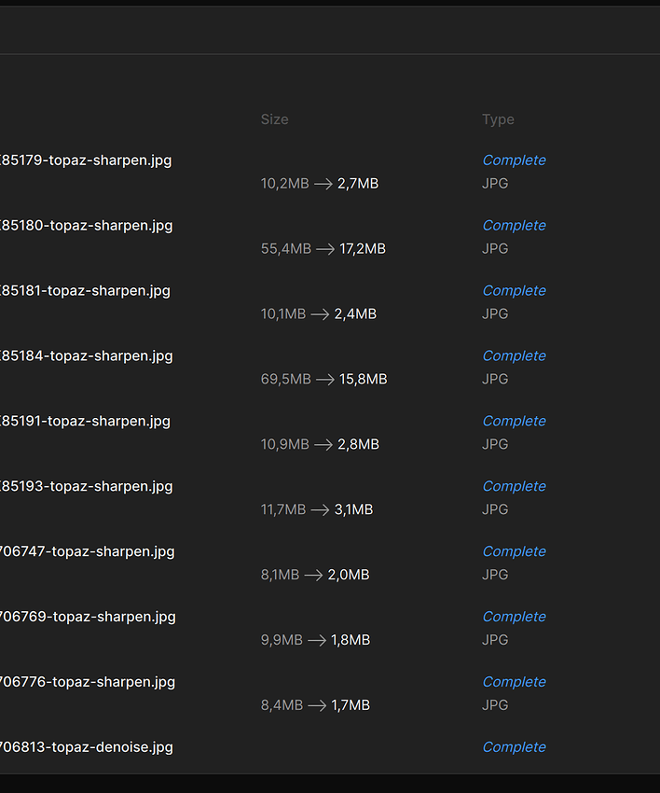Select the 85180-topaz-sharpen.jpg file name
The width and height of the screenshot is (660, 793).
click(x=86, y=226)
